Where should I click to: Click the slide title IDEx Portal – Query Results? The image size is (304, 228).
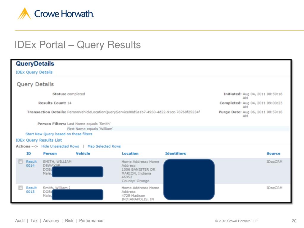coord(78,45)
